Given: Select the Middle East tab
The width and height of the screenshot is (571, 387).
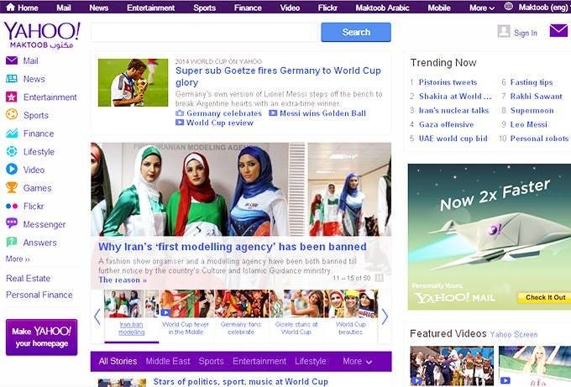Looking at the screenshot, I should pos(168,361).
